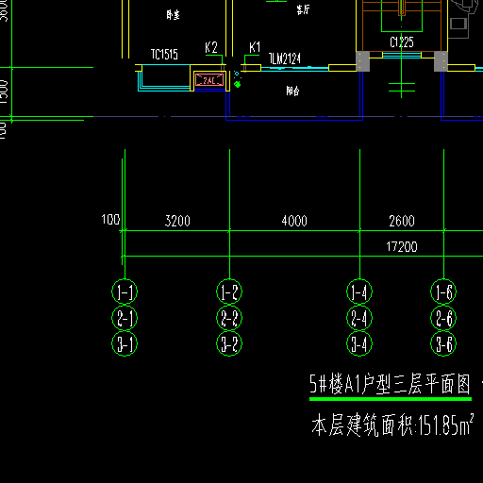Select the 4000 dimension text
Viewport: 483px width, 483px height.
pyautogui.click(x=294, y=221)
